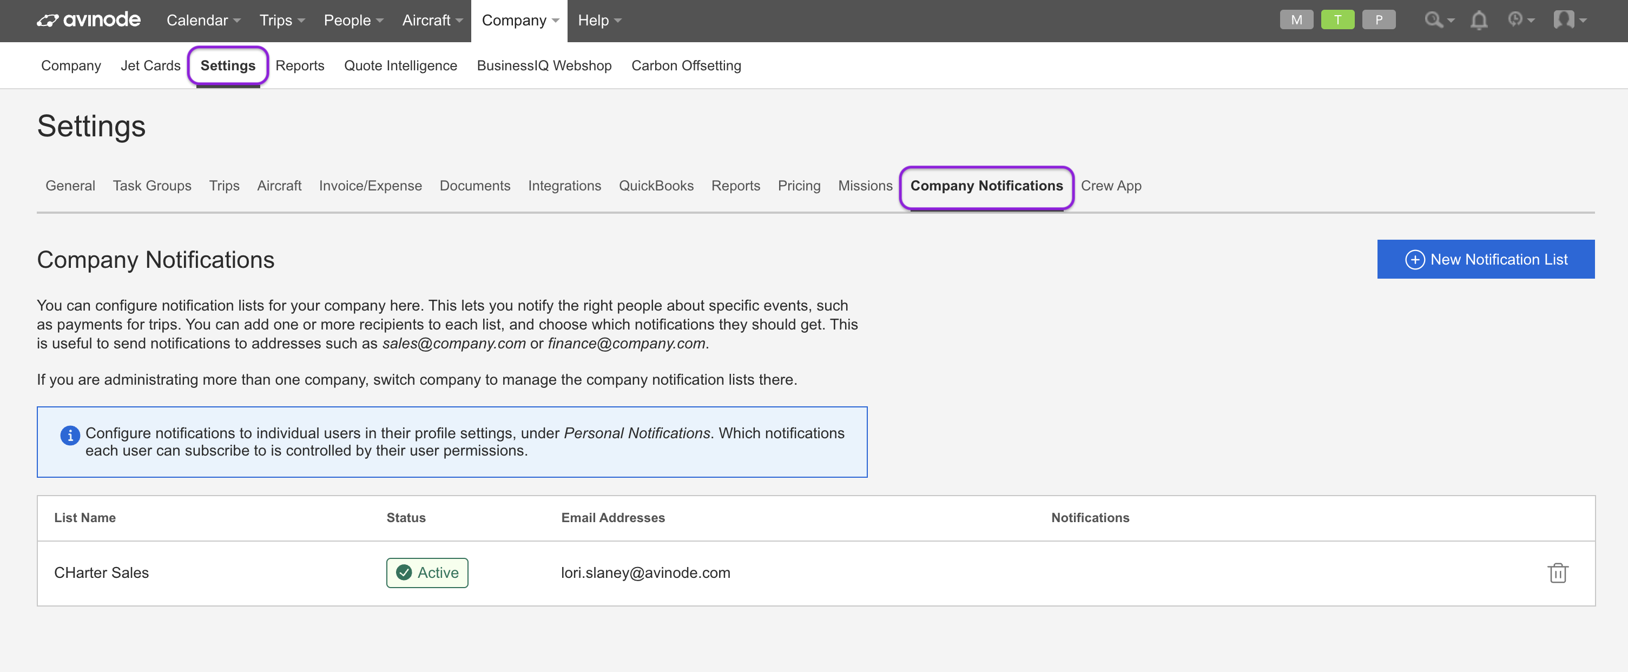The image size is (1628, 672).
Task: Click the blue info icon in notice box
Action: [69, 435]
